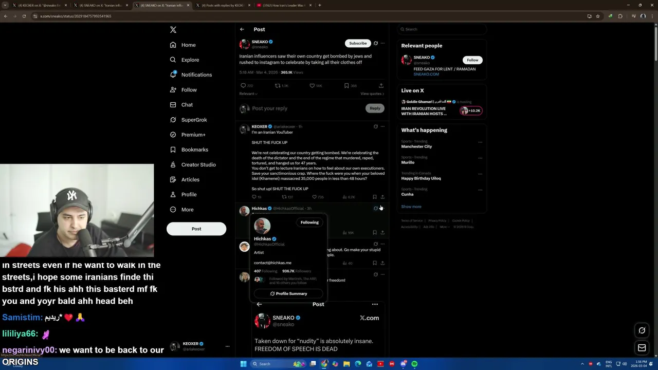The image size is (658, 370).
Task: Repost SNEAKO's main post
Action: [x=278, y=86]
